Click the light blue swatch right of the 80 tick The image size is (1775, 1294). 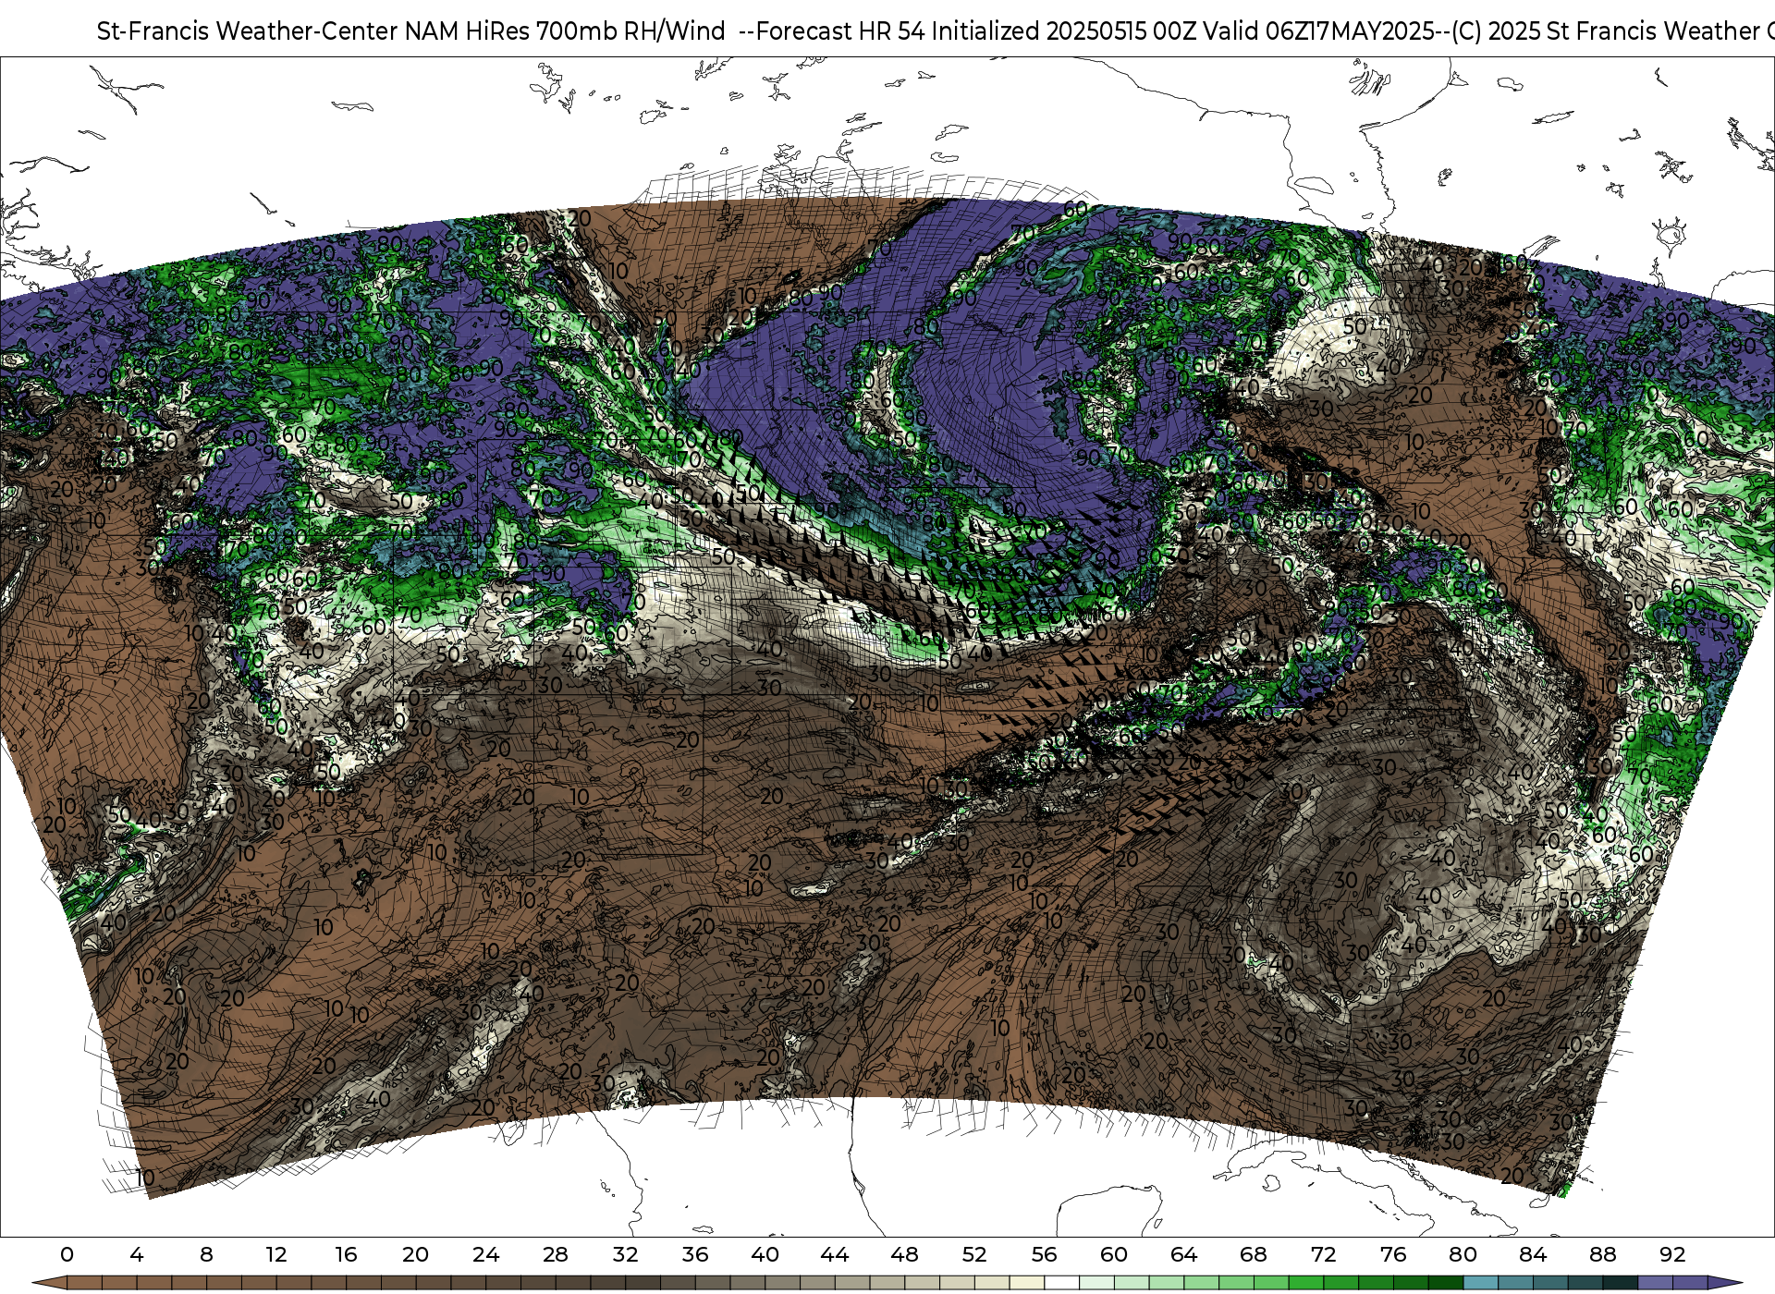point(1481,1283)
